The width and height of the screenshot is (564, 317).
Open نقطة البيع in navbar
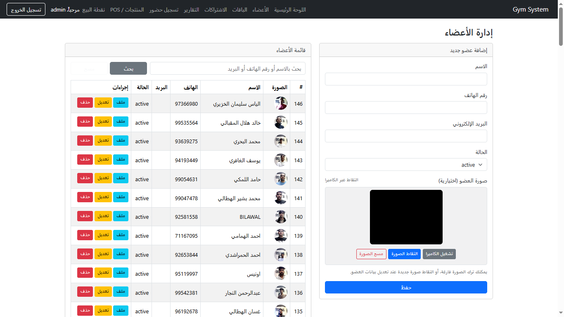point(93,9)
